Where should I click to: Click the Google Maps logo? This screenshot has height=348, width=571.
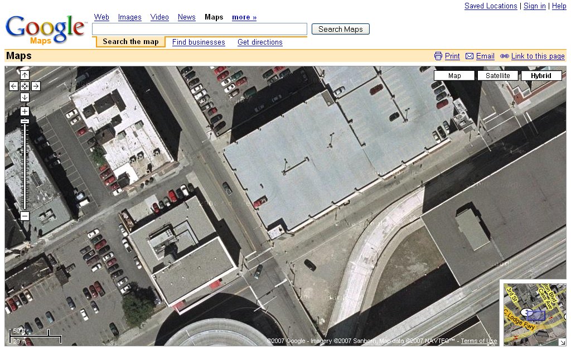[46, 30]
